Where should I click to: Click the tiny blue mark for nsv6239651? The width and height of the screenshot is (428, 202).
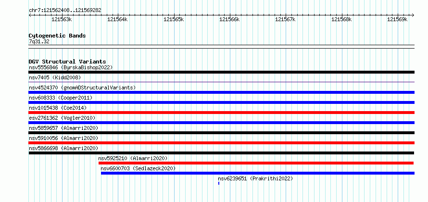coord(219,183)
